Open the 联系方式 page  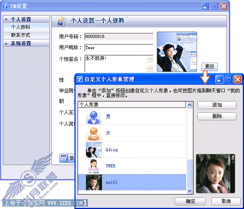[x=20, y=35]
